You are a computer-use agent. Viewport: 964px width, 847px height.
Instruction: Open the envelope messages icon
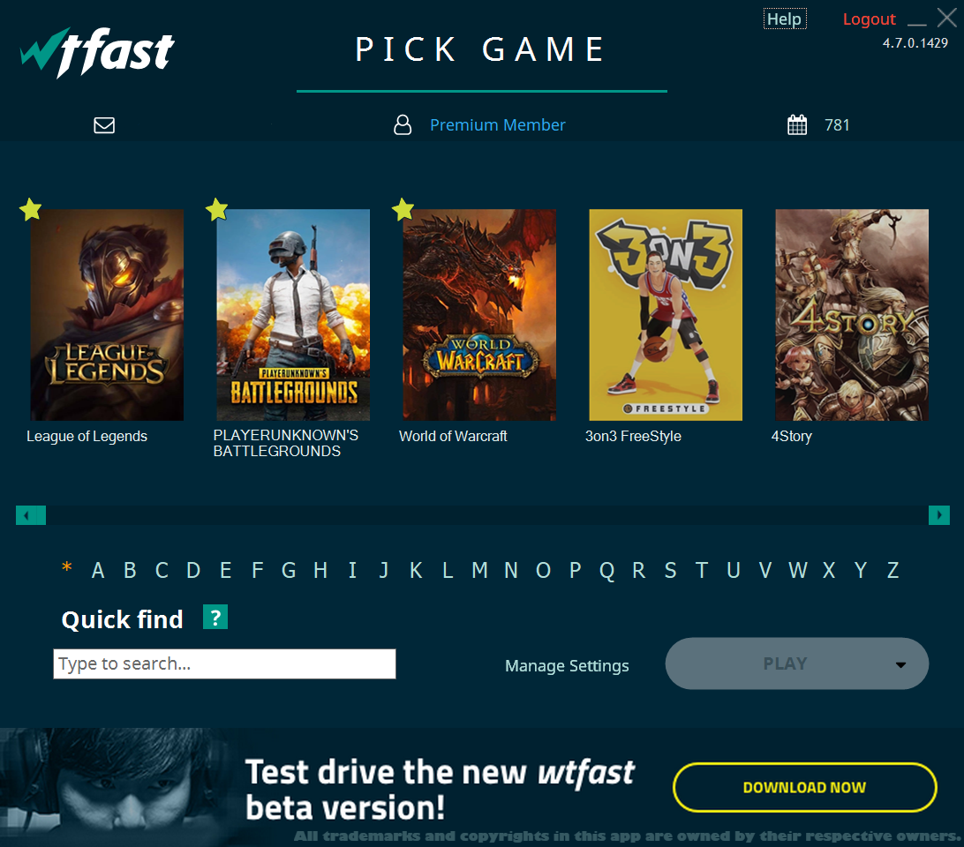(104, 125)
